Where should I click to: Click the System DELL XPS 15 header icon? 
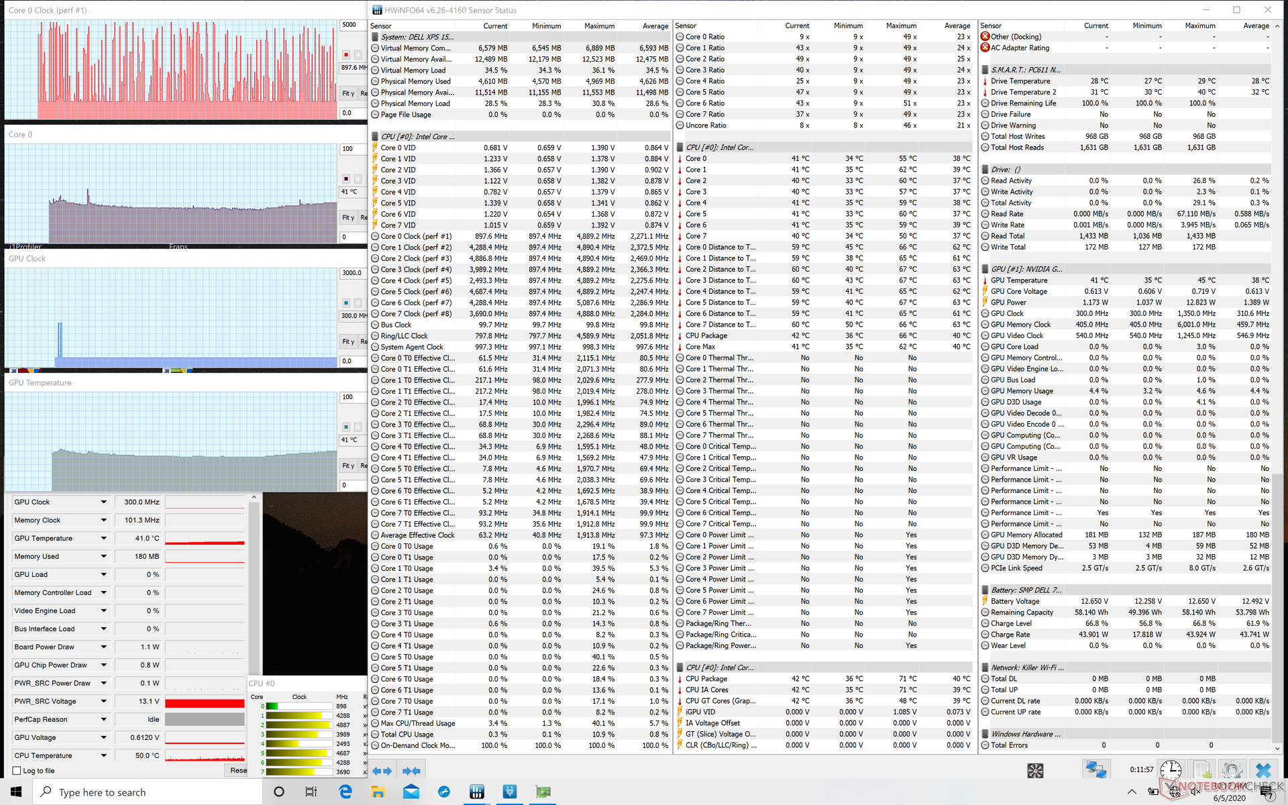[x=375, y=37]
